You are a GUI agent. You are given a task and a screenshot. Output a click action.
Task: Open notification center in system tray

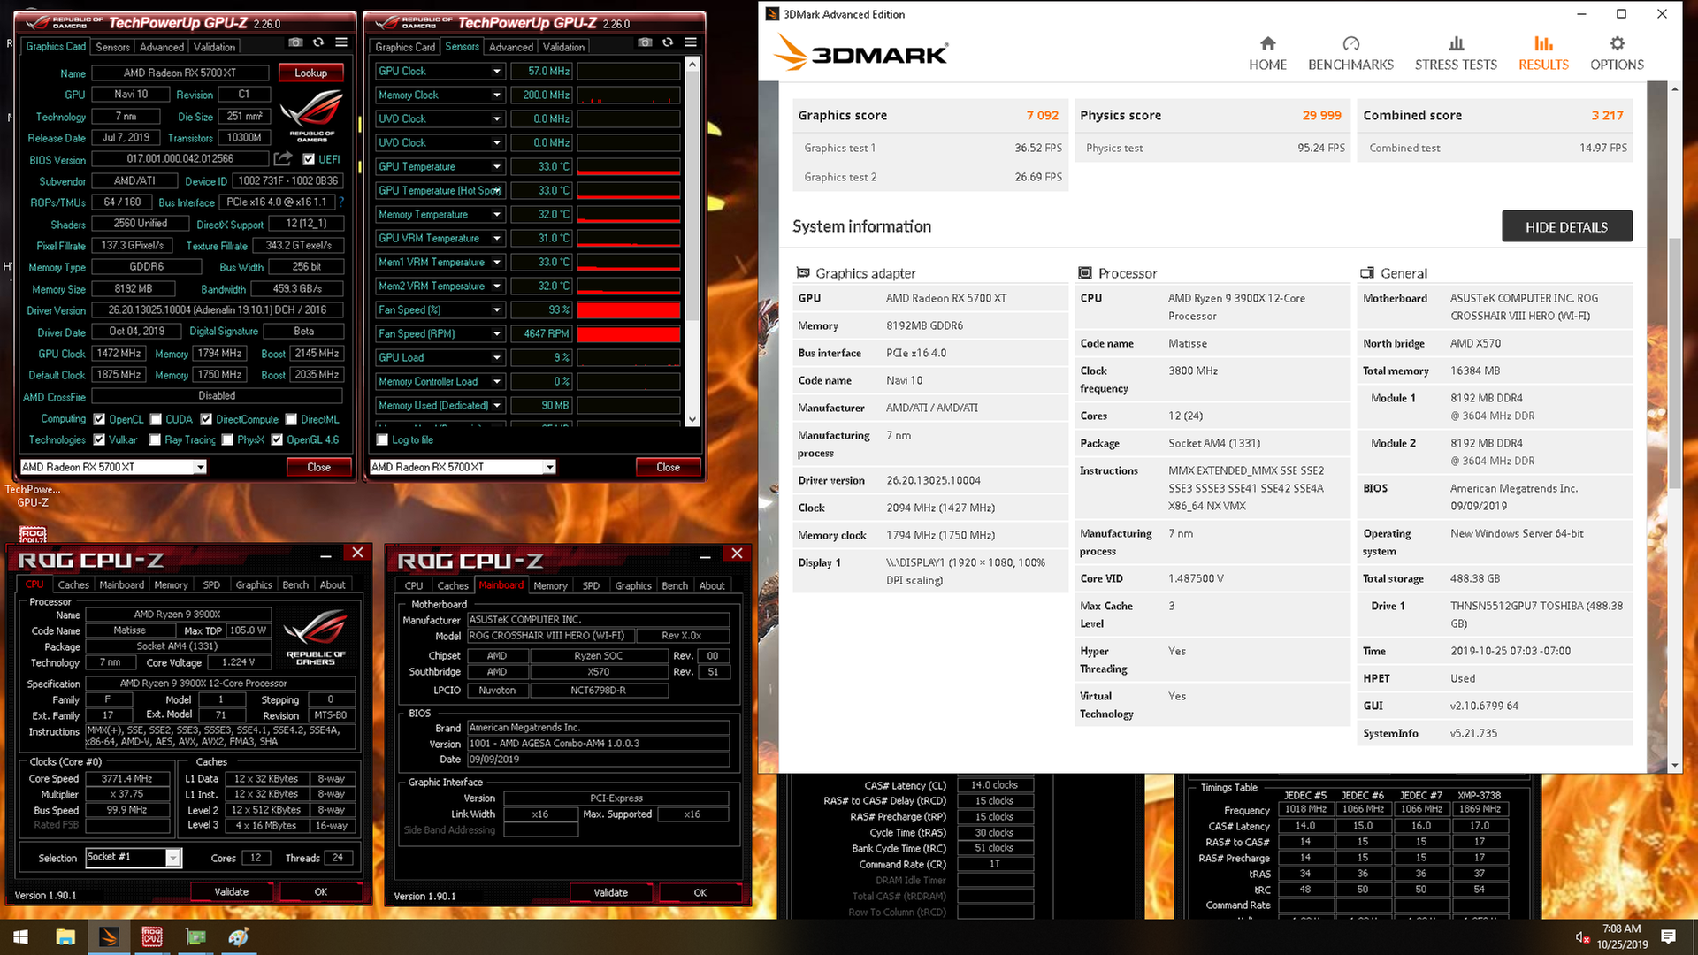1668,937
